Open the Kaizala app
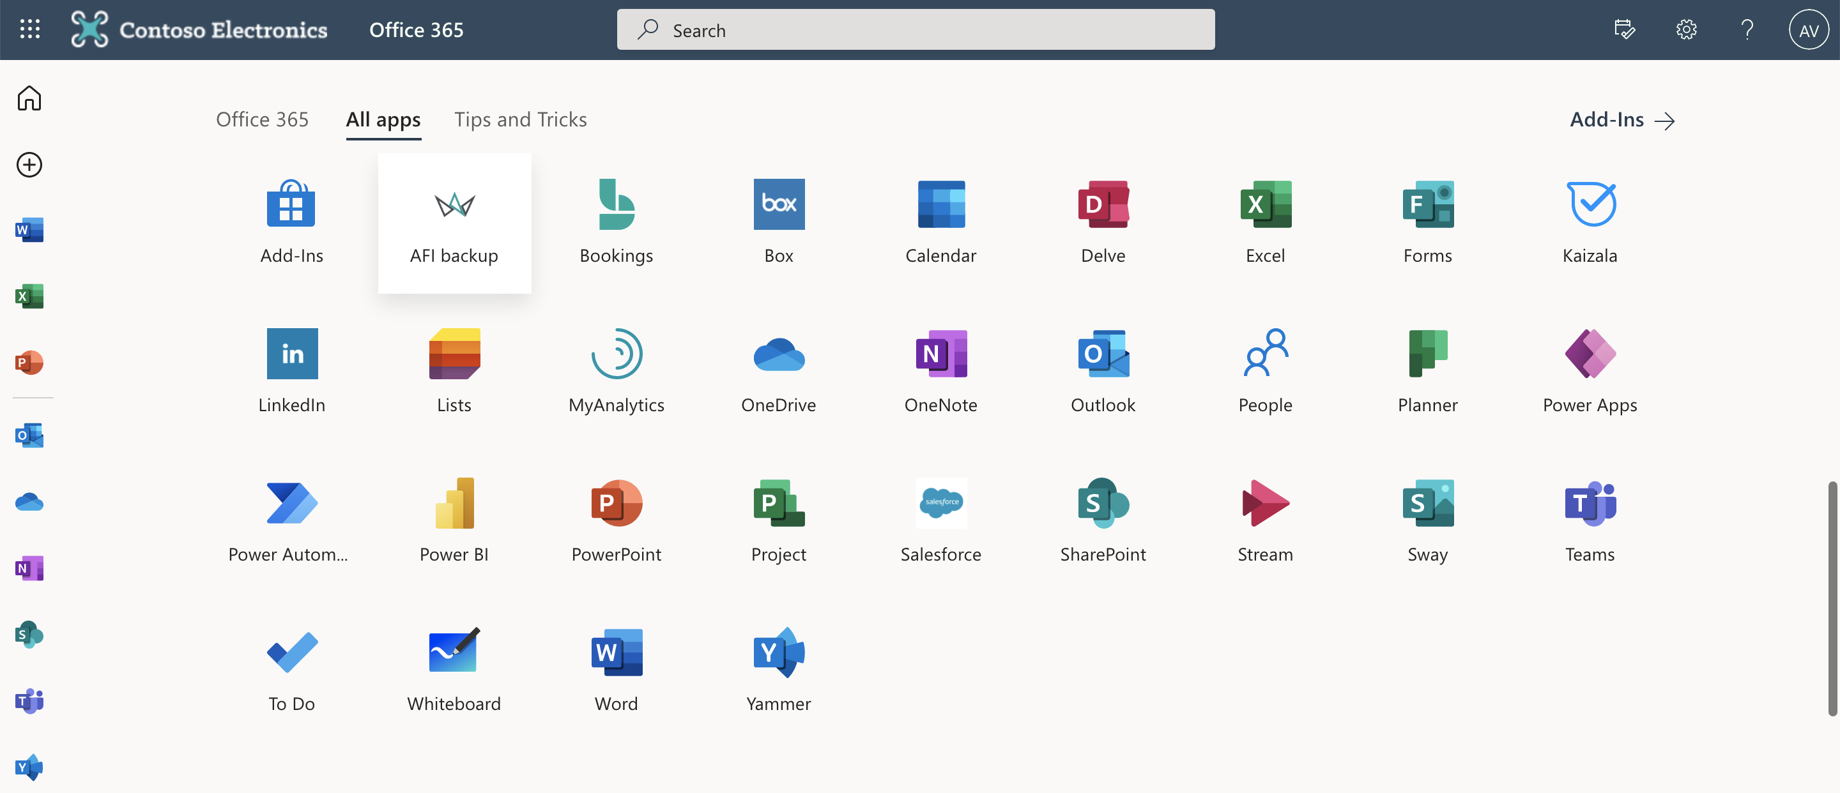Screen dimensions: 1840x793 tap(1590, 222)
